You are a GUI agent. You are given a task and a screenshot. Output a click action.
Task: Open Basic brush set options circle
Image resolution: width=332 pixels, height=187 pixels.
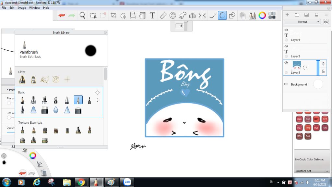point(97,93)
